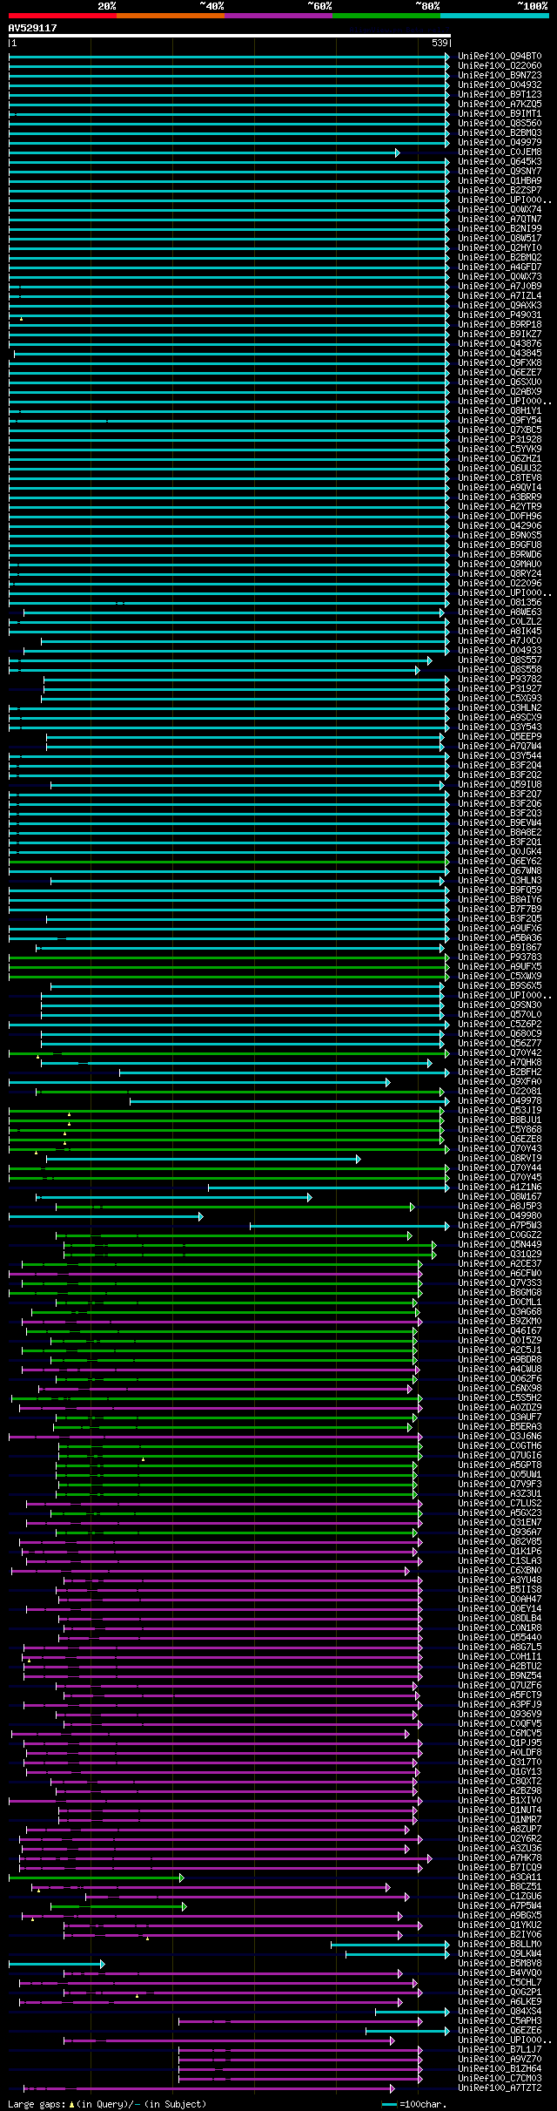Click the green alignment bar for P93783
Image resolution: width=557 pixels, height=2111 pixels.
tap(228, 957)
